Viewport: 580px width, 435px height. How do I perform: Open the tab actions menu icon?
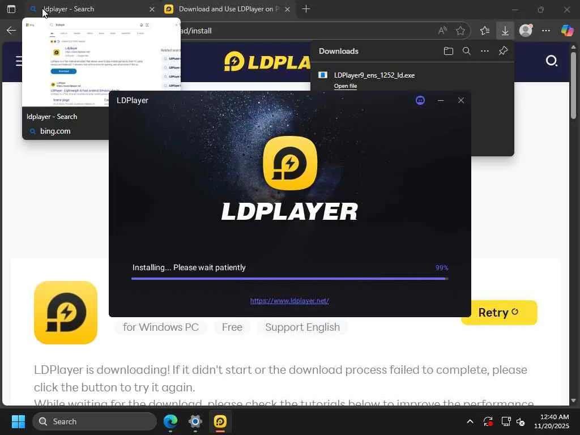pos(11,9)
